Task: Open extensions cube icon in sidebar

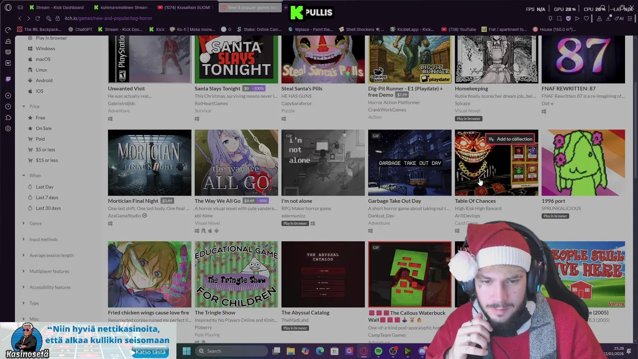Action: pyautogui.click(x=8, y=118)
